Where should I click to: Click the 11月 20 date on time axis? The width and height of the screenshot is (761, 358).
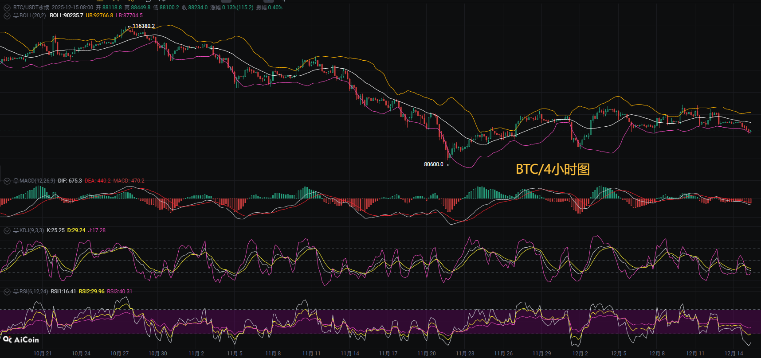[x=426, y=353]
